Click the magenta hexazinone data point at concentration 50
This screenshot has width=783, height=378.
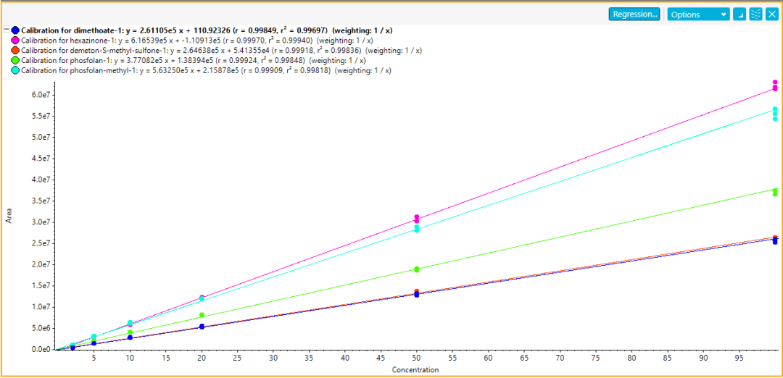(x=416, y=217)
